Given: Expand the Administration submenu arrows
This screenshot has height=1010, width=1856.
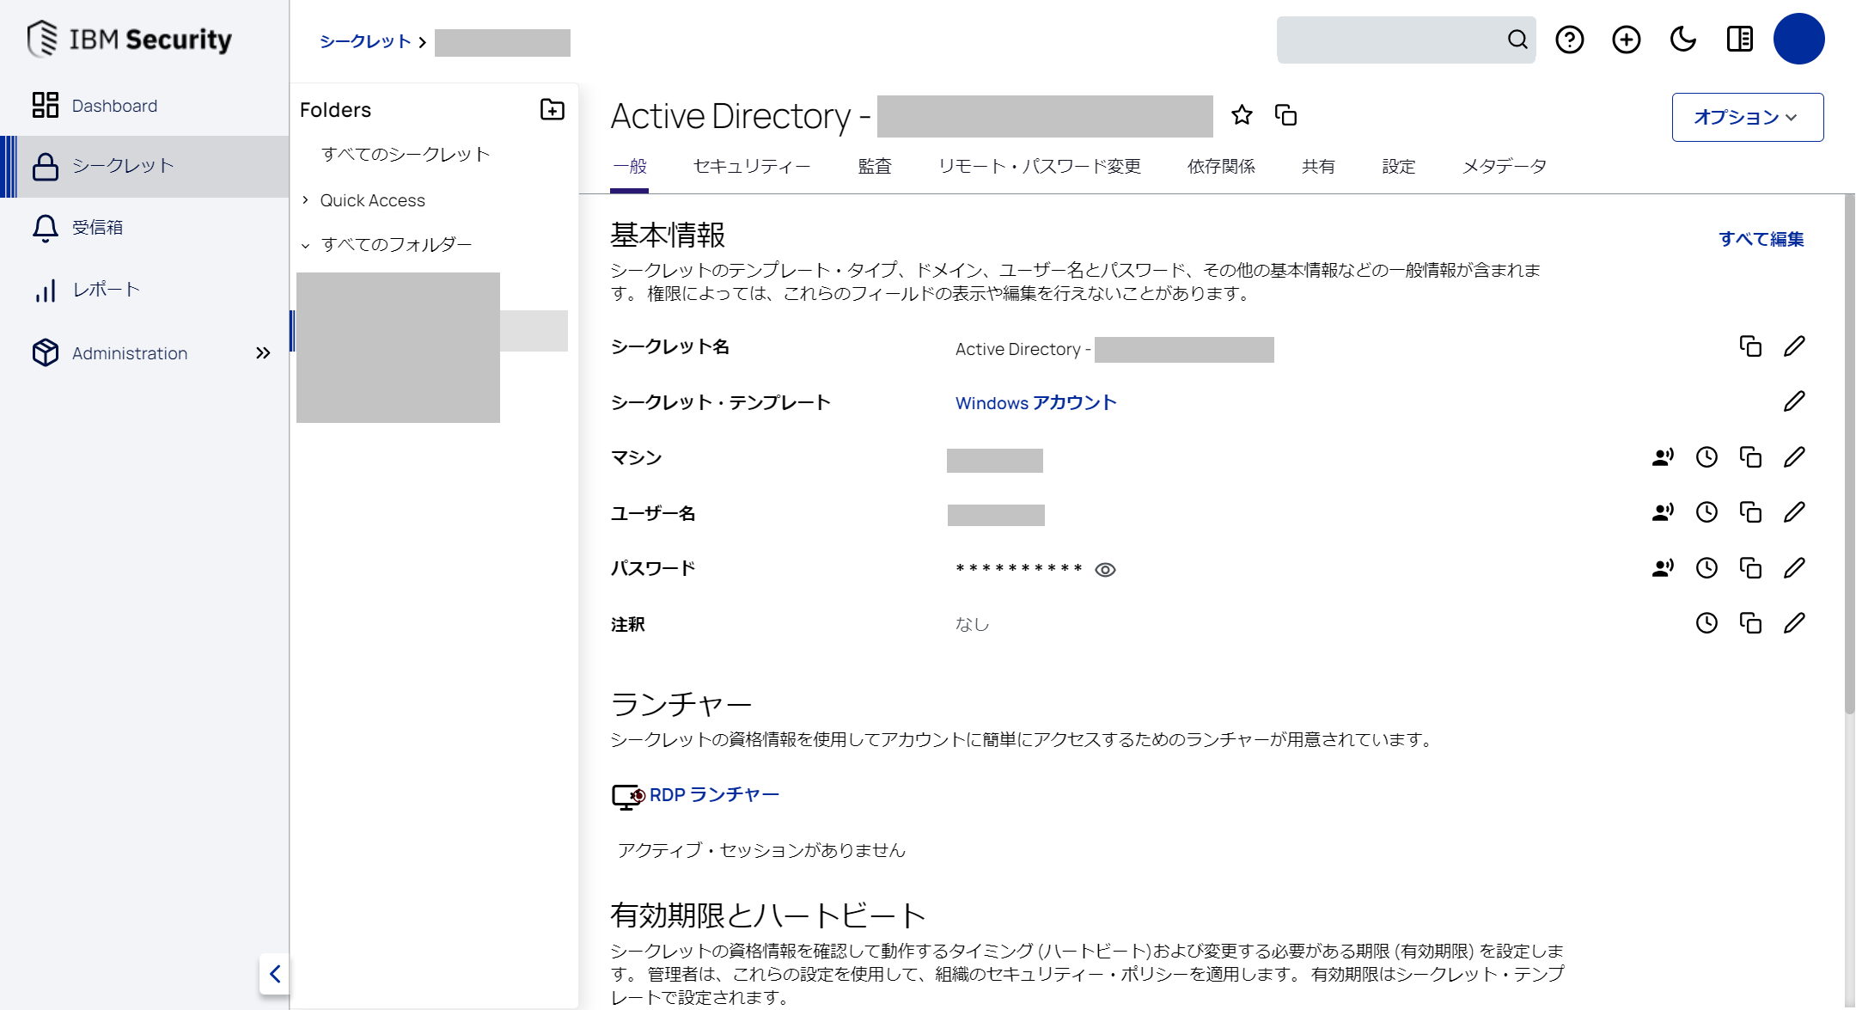Looking at the screenshot, I should (x=263, y=353).
